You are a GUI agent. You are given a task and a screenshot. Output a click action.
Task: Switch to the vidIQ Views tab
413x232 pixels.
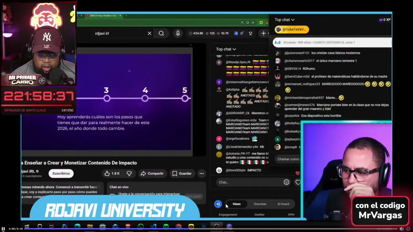[237, 204]
